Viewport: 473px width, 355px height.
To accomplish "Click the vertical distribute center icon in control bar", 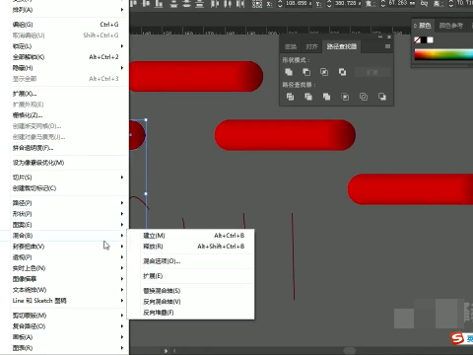I will pos(186,4).
